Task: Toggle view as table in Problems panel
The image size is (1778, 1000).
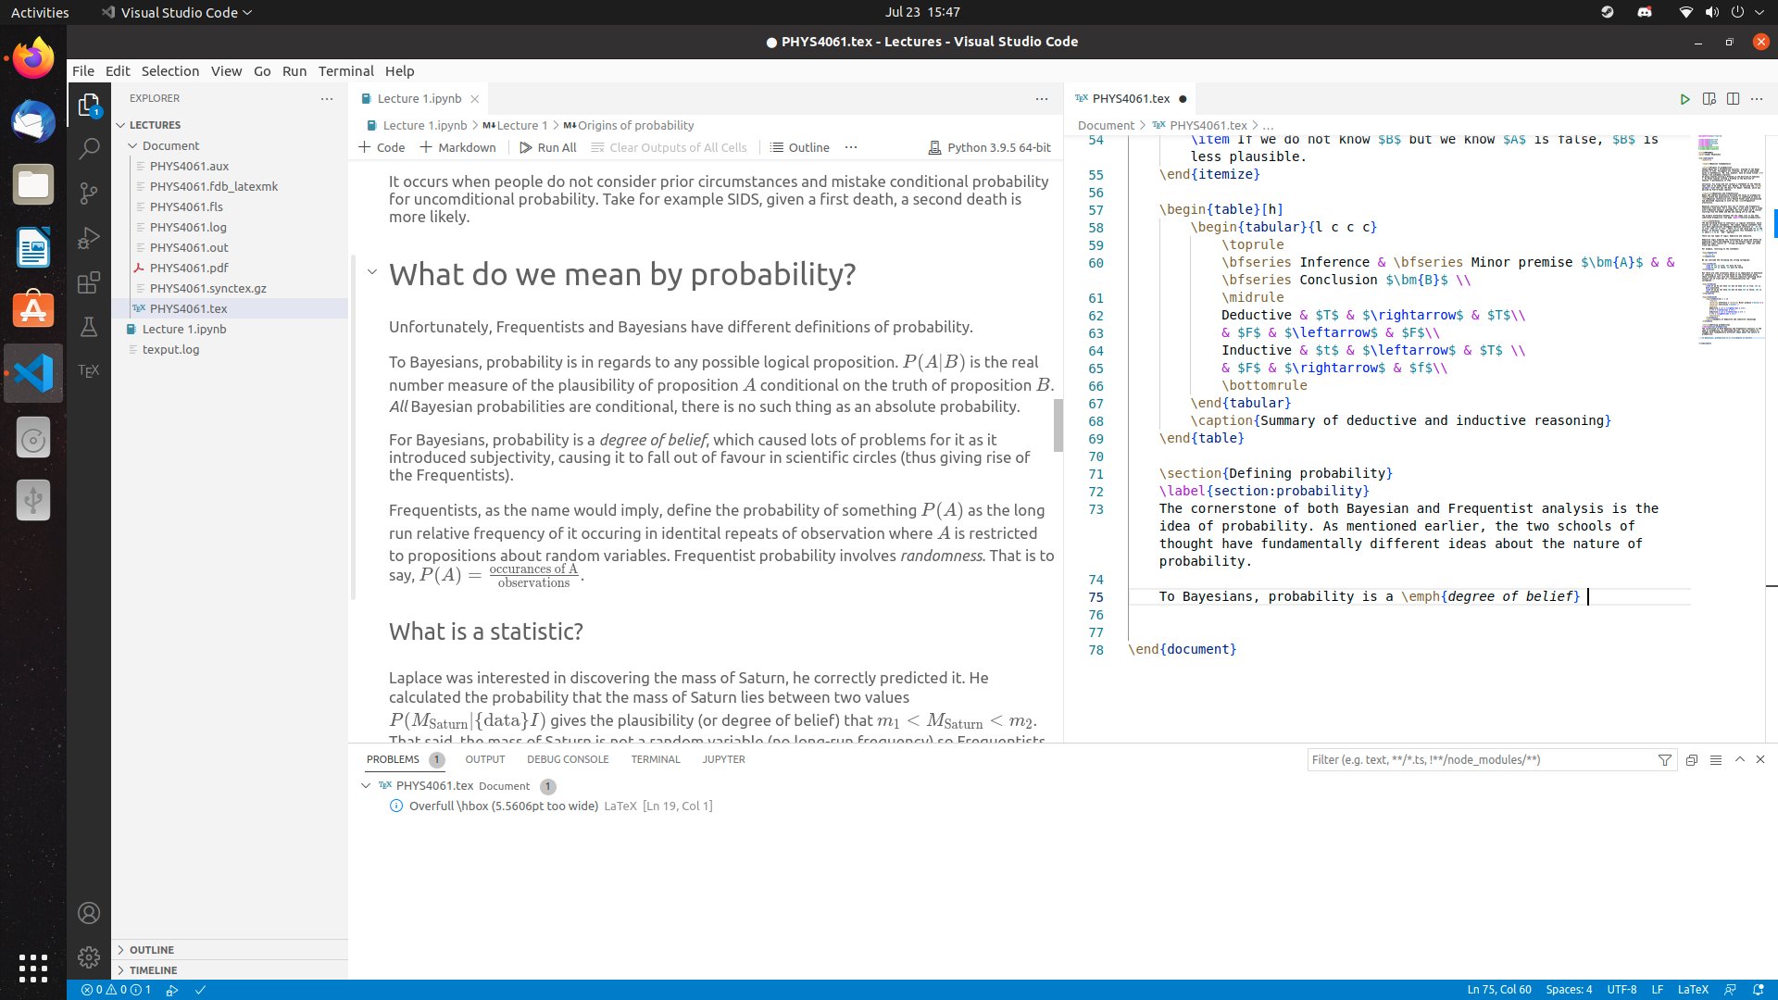Action: click(1715, 760)
